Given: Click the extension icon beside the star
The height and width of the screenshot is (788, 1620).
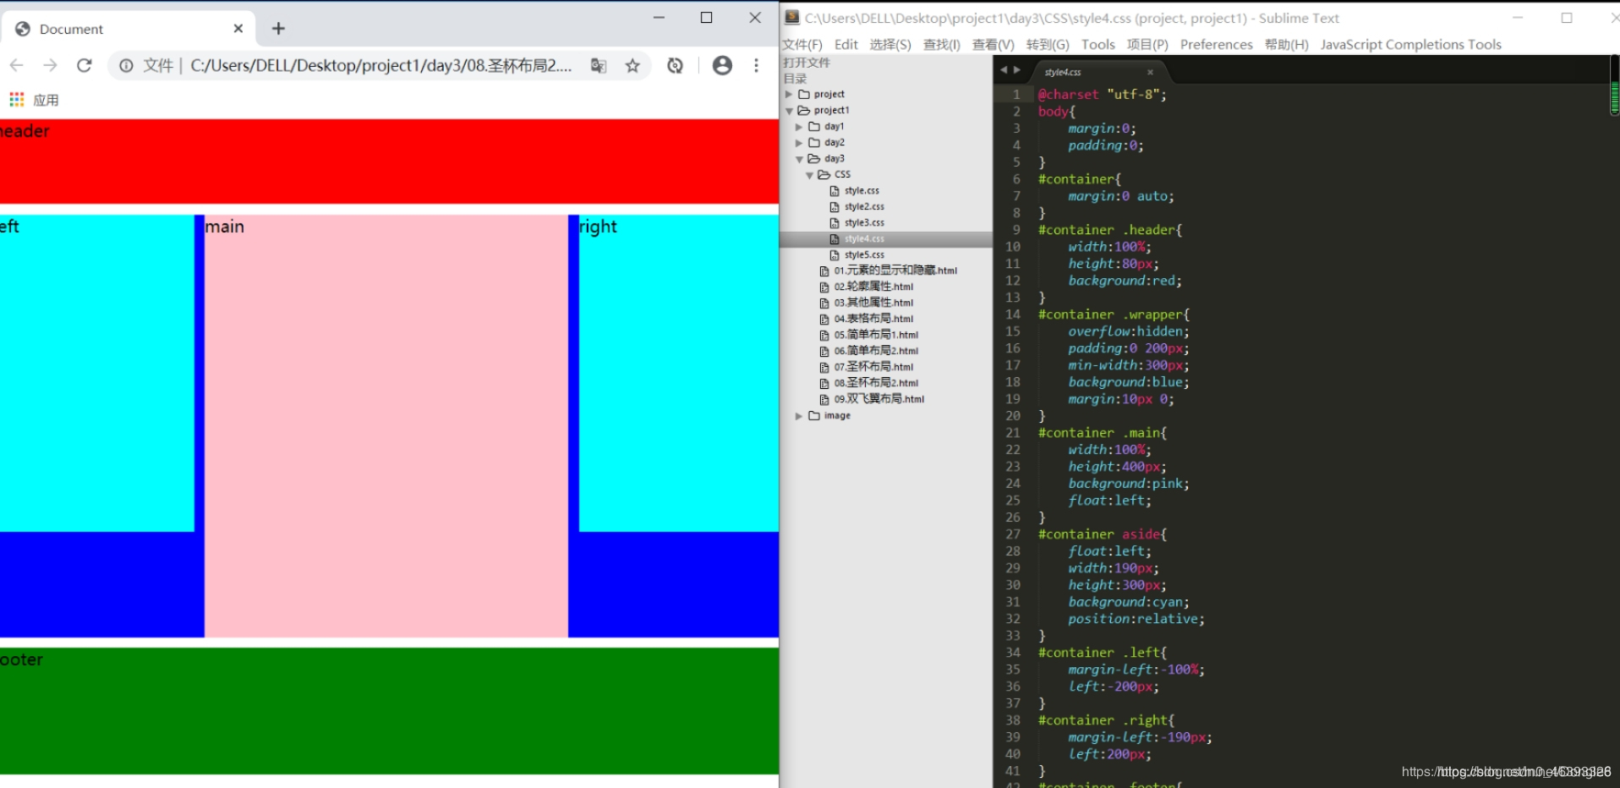Looking at the screenshot, I should 675,65.
